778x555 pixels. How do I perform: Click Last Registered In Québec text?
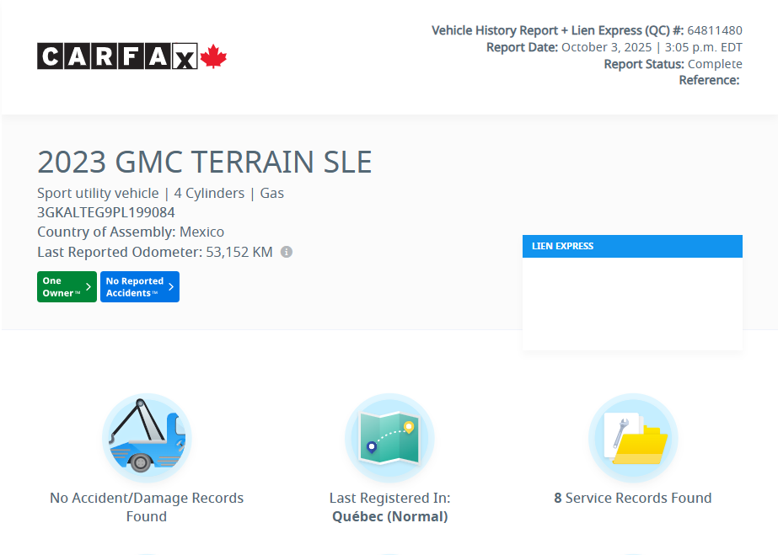point(389,507)
